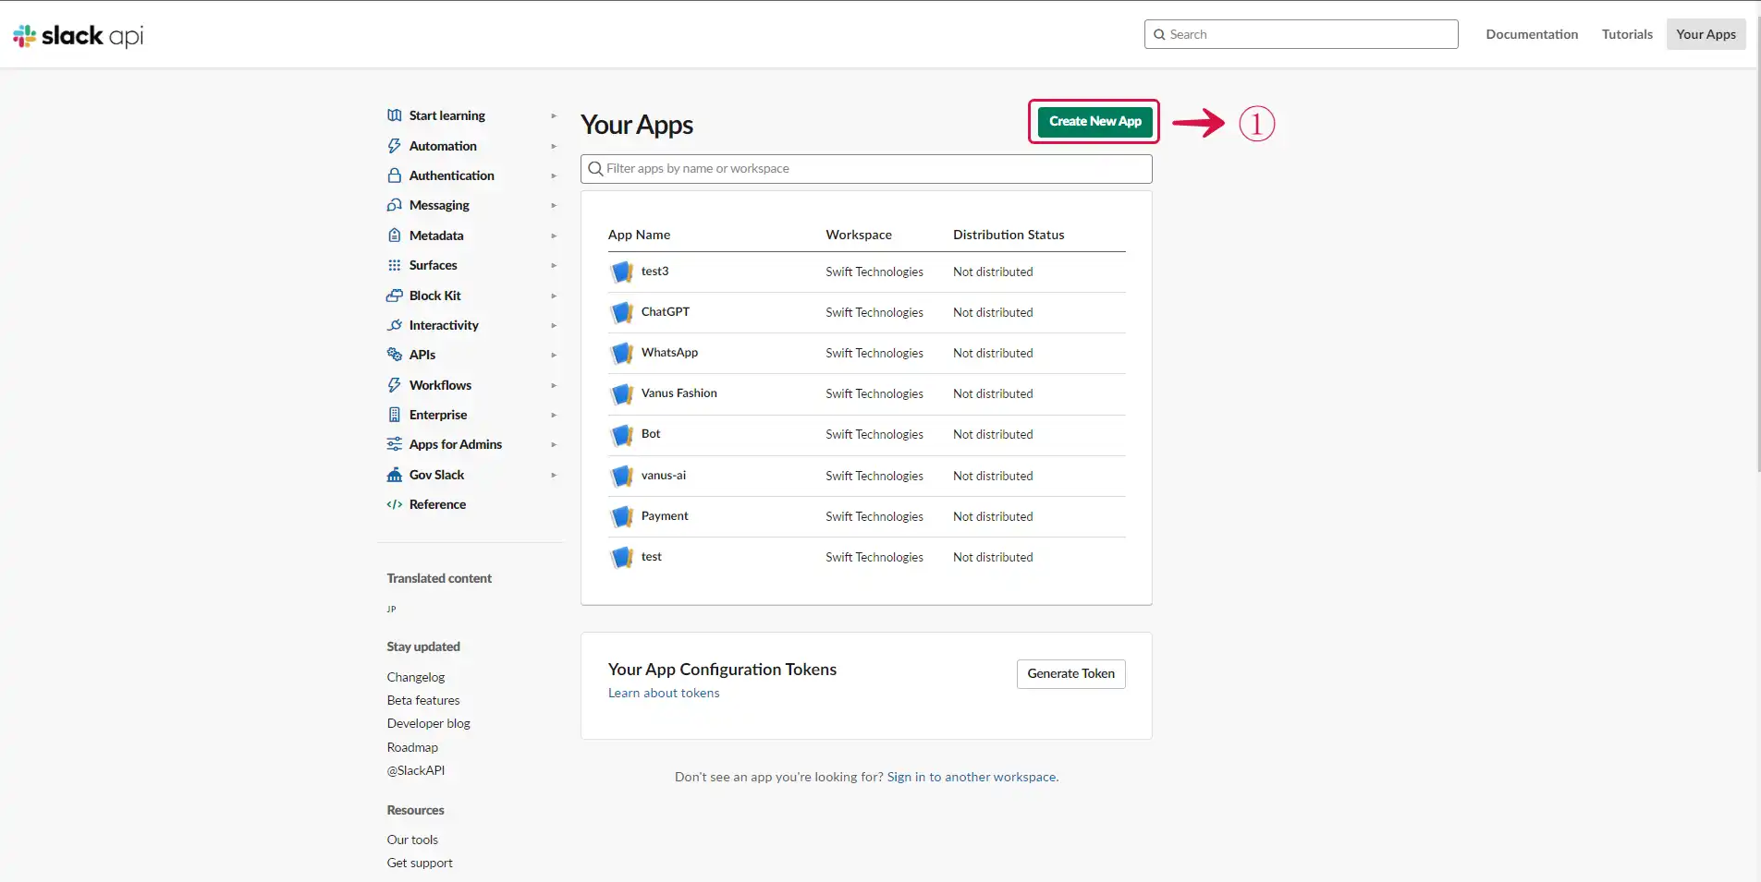Open Gov Slack sidebar item
This screenshot has width=1761, height=882.
point(436,475)
